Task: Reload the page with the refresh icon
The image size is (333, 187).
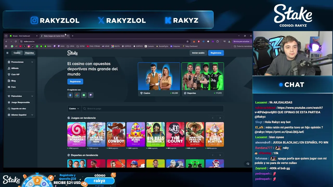Action: 16,41
